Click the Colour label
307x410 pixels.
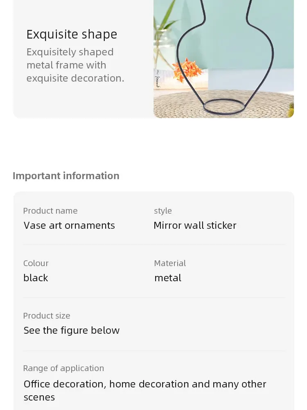(36, 263)
